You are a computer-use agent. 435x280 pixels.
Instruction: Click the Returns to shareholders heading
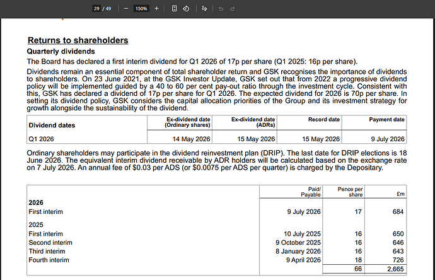pos(78,40)
